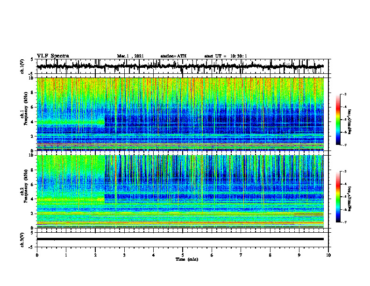Click the "2" kHz tick of ch.1 spectrogram
Screen dimensions: 370x286
click(x=32, y=136)
